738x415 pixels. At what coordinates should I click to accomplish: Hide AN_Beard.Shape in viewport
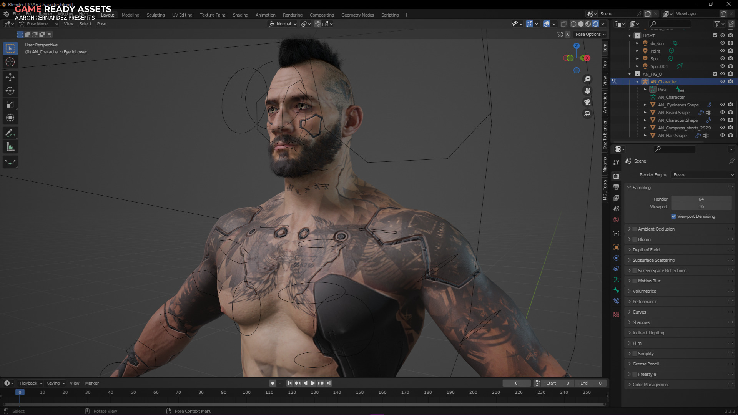(723, 112)
